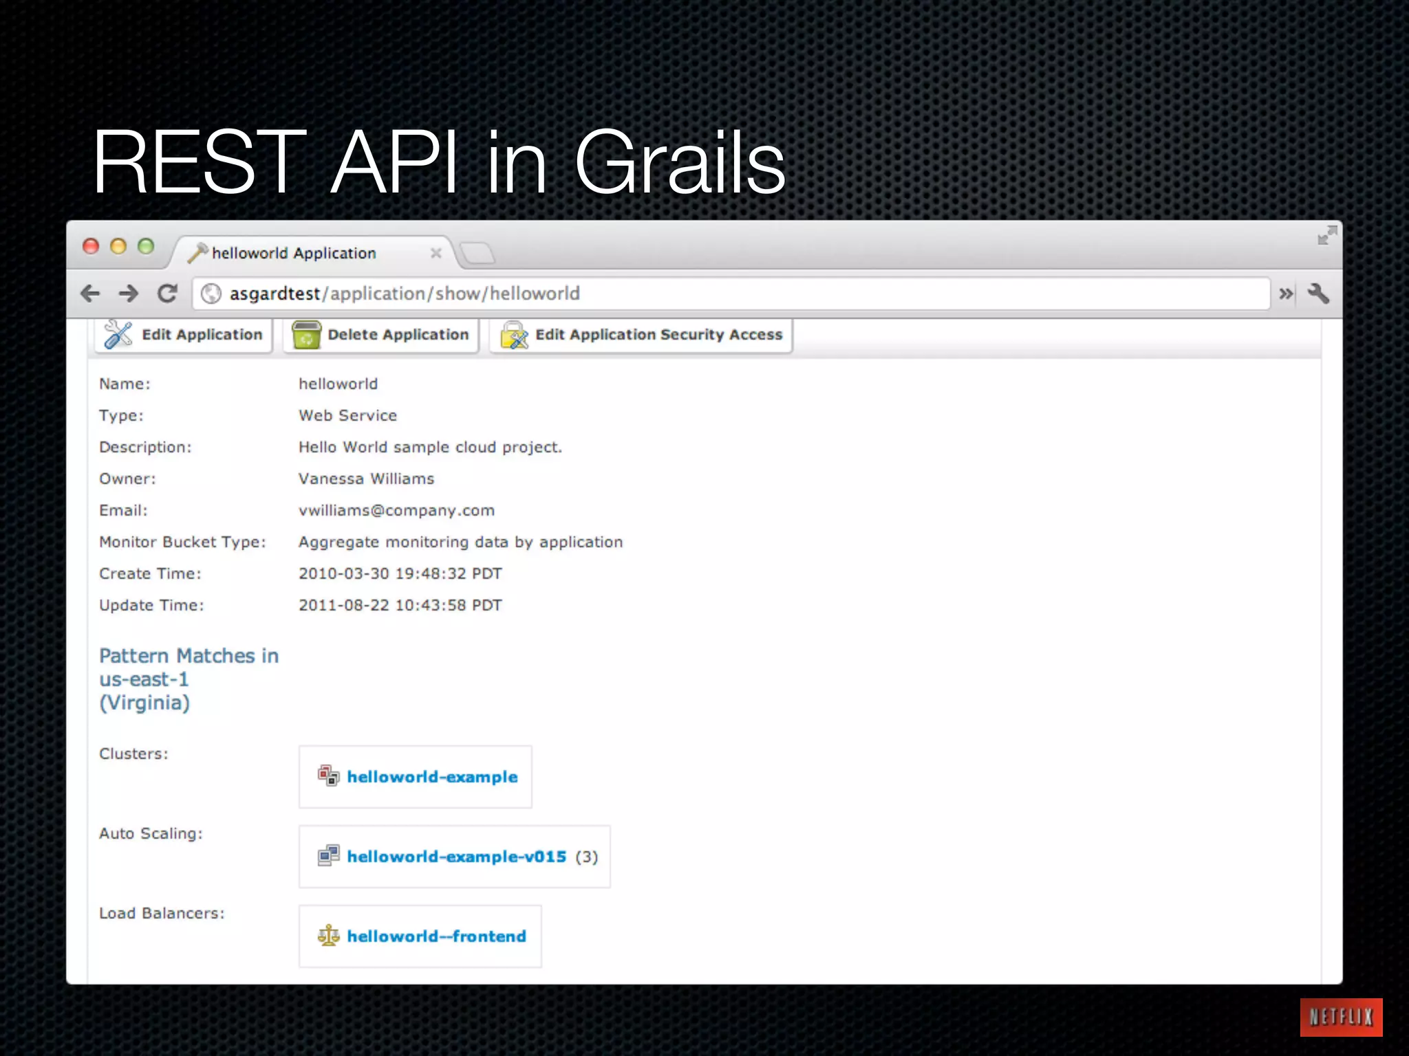This screenshot has width=1409, height=1056.
Task: Click the address bar URL field
Action: tap(731, 294)
